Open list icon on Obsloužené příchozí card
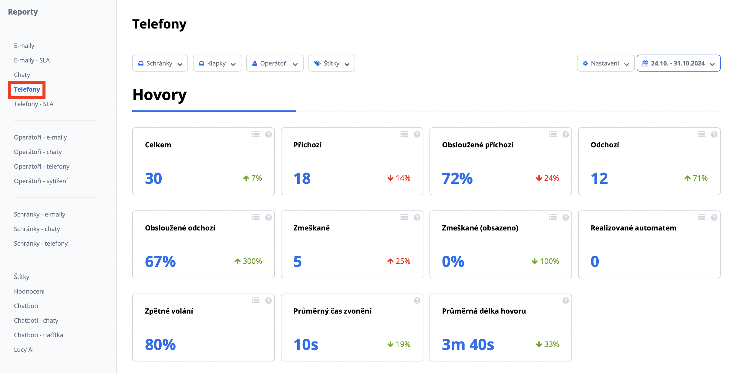Image resolution: width=734 pixels, height=373 pixels. click(x=553, y=134)
